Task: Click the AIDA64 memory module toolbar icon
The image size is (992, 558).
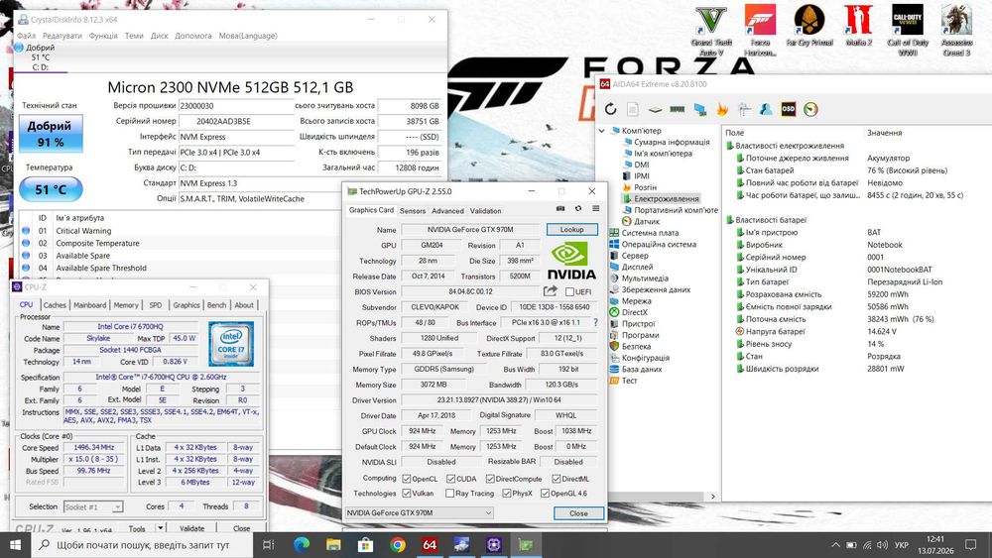Action: click(x=678, y=109)
